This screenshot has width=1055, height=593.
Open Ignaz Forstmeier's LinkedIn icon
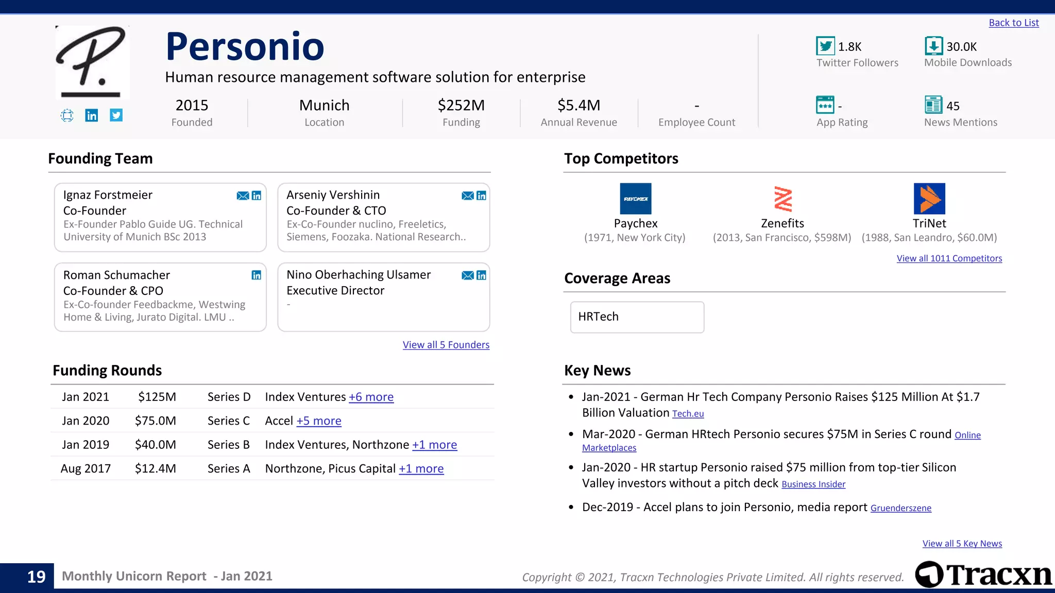pyautogui.click(x=257, y=196)
